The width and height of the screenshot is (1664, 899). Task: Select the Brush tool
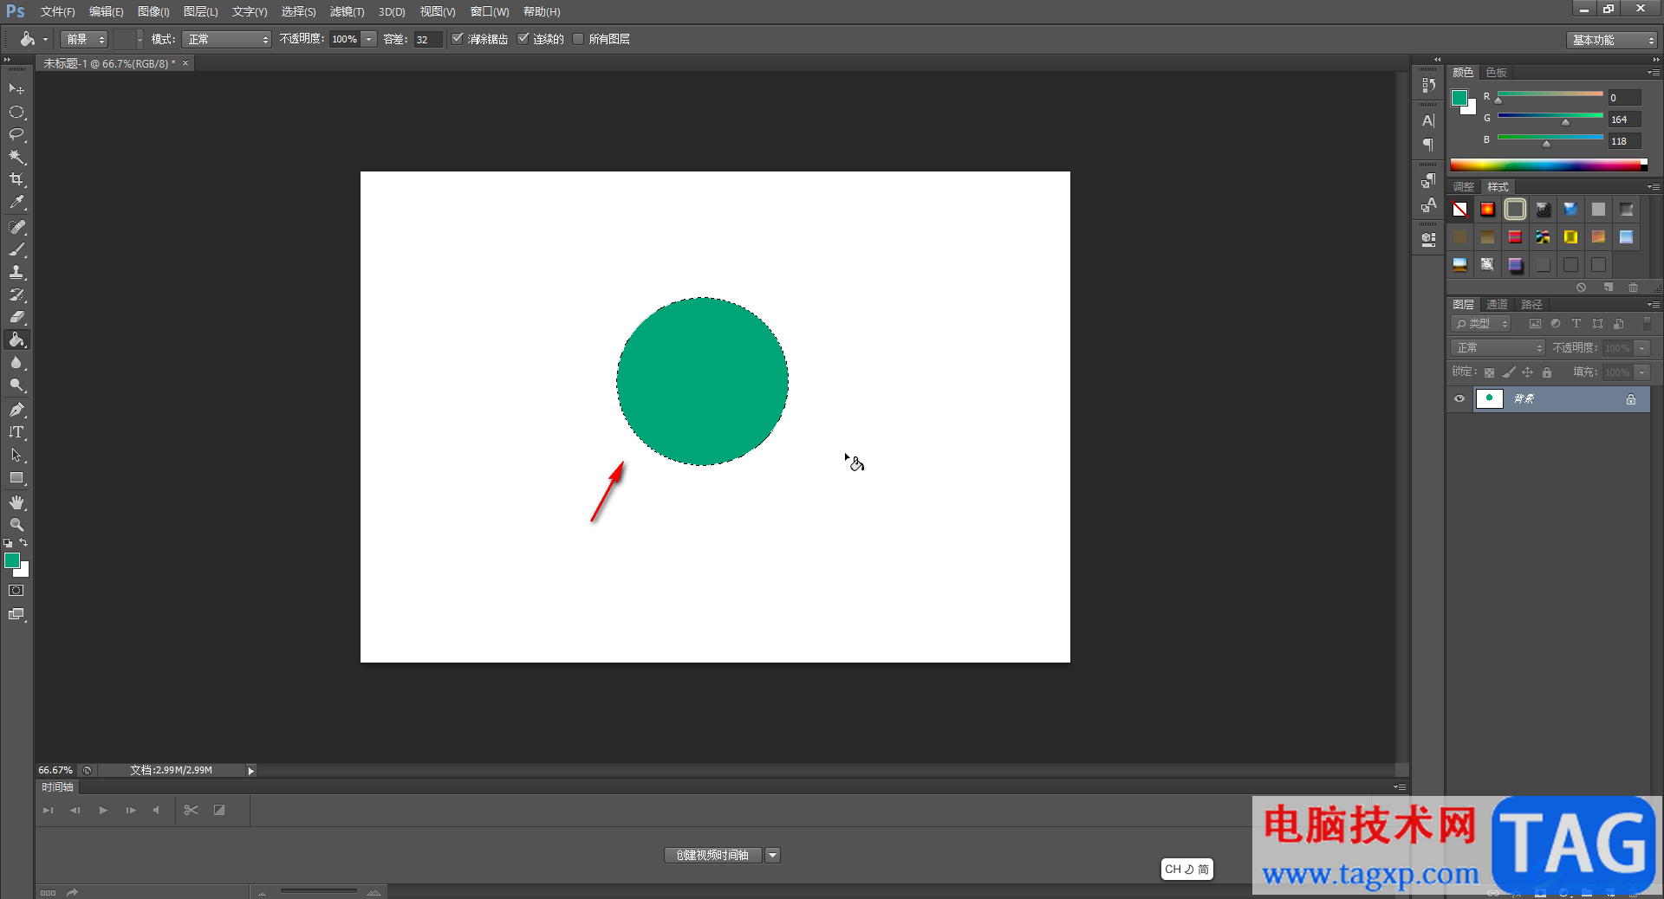[x=16, y=249]
